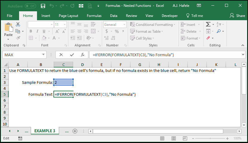The image size is (248, 143).
Task: Switch to Page Break Preview view
Action: pos(185,139)
